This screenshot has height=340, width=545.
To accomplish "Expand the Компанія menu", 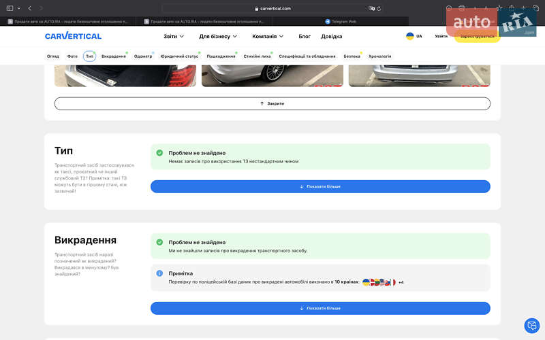I will pos(268,36).
